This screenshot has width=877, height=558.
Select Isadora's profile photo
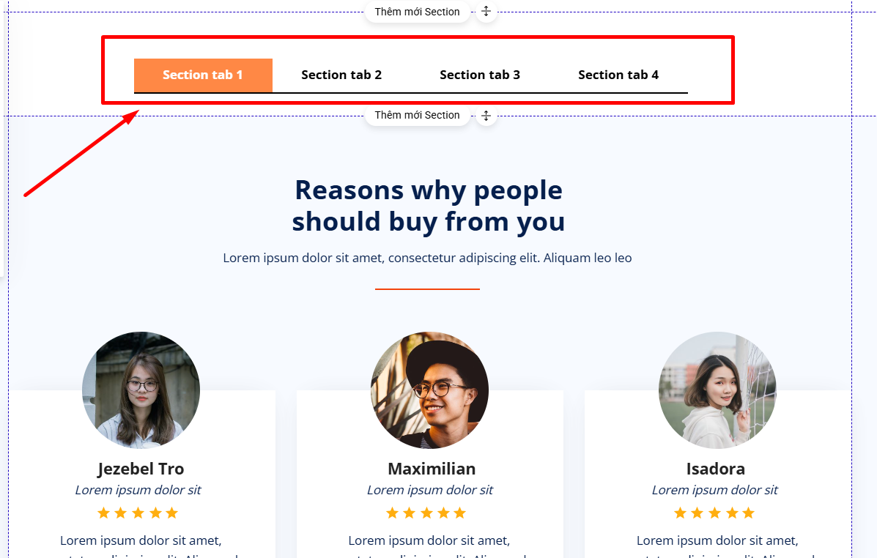point(717,390)
